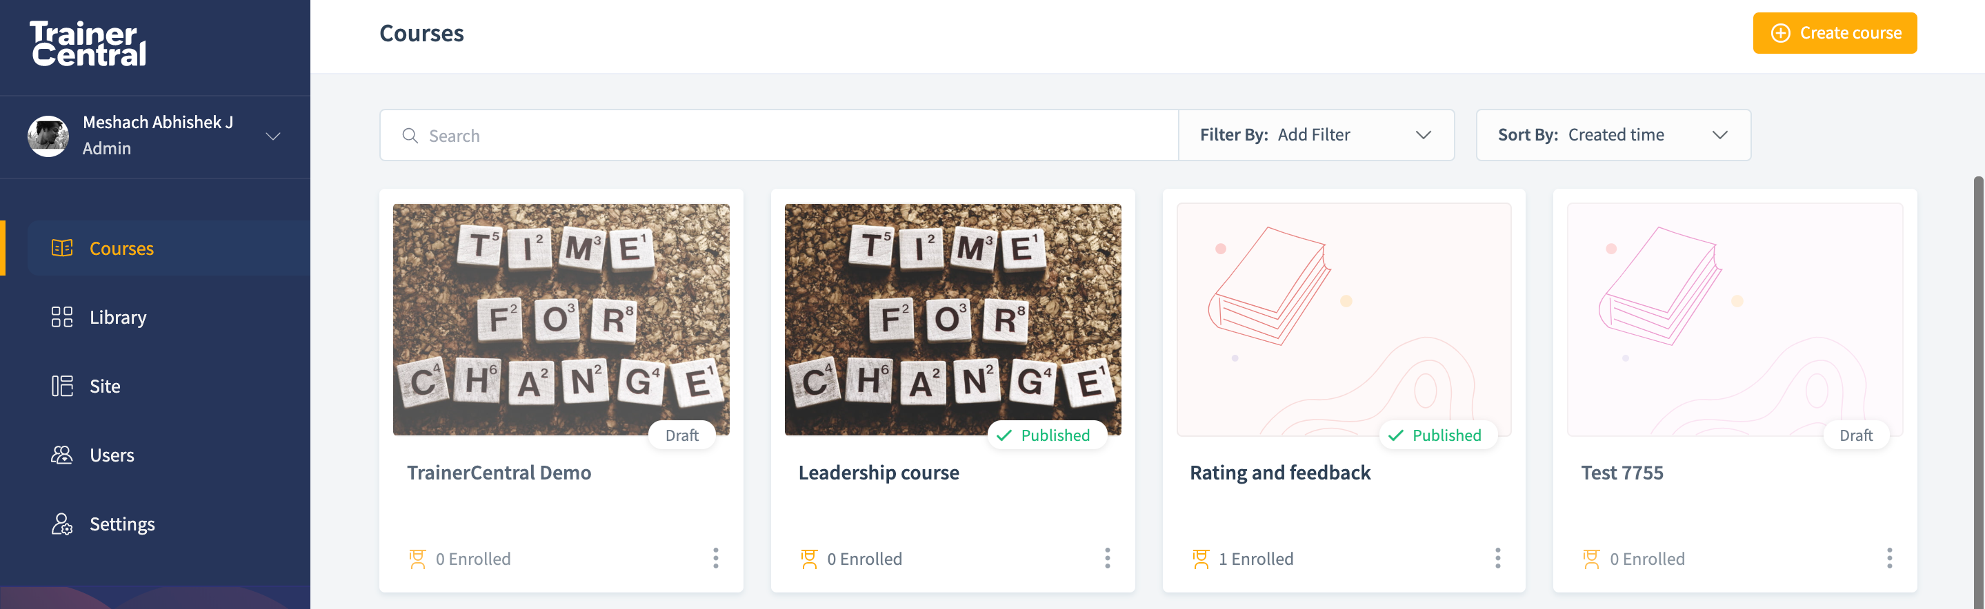Screen dimensions: 1985x609
Task: Open three-dot menu for Test 7755
Action: coord(1888,558)
